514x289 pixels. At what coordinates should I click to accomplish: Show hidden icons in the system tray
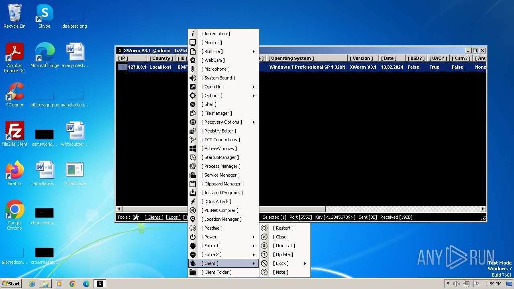(448, 284)
